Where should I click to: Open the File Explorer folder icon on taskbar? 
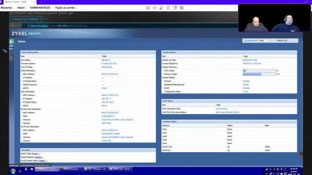coord(32,169)
